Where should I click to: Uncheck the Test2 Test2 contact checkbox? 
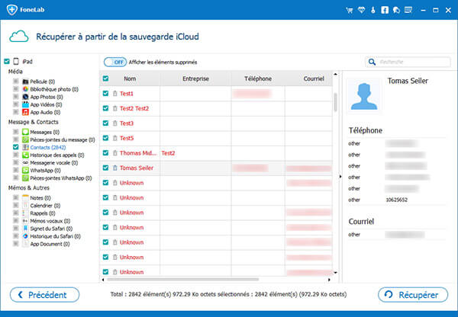coord(106,108)
